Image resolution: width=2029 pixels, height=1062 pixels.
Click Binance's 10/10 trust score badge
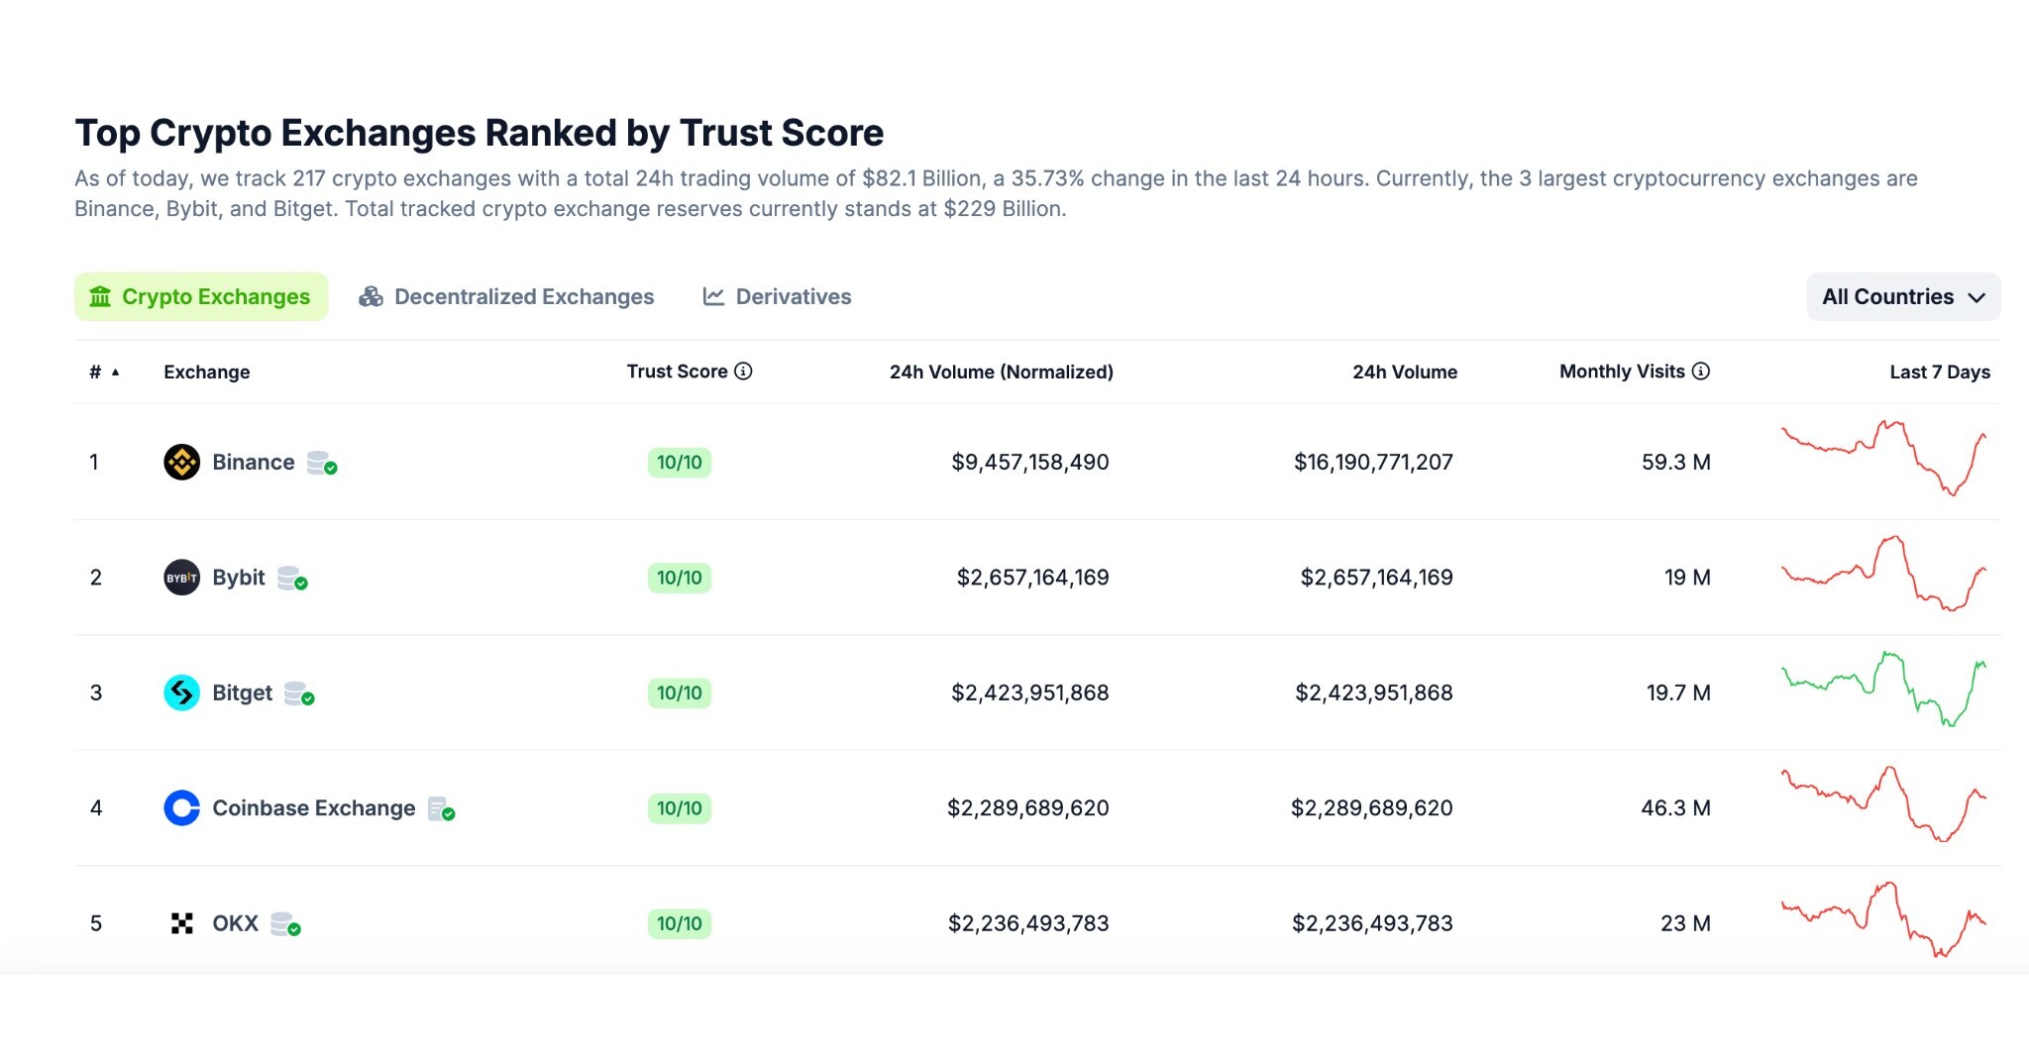(x=680, y=462)
